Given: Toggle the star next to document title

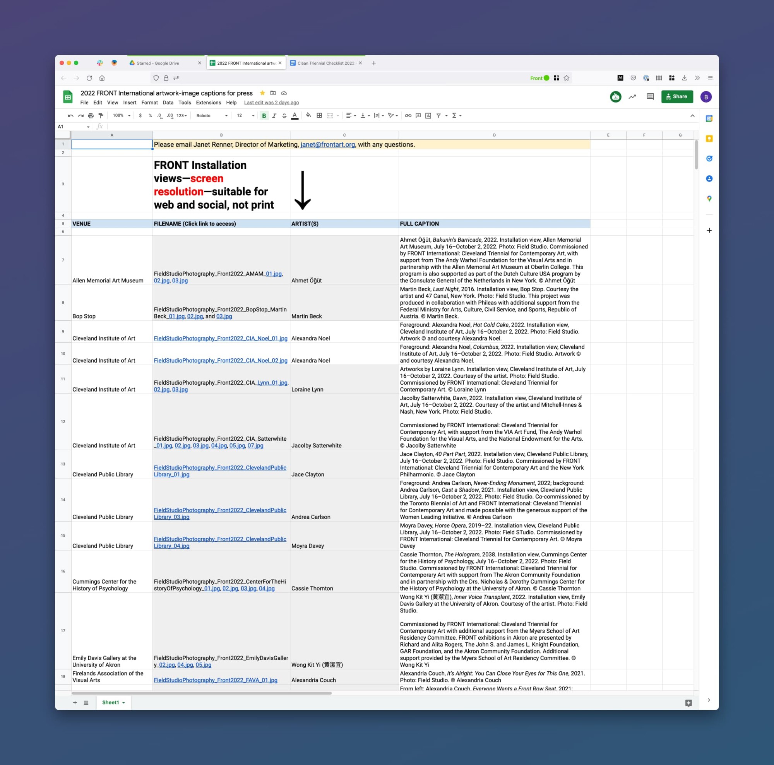Looking at the screenshot, I should click(x=262, y=93).
